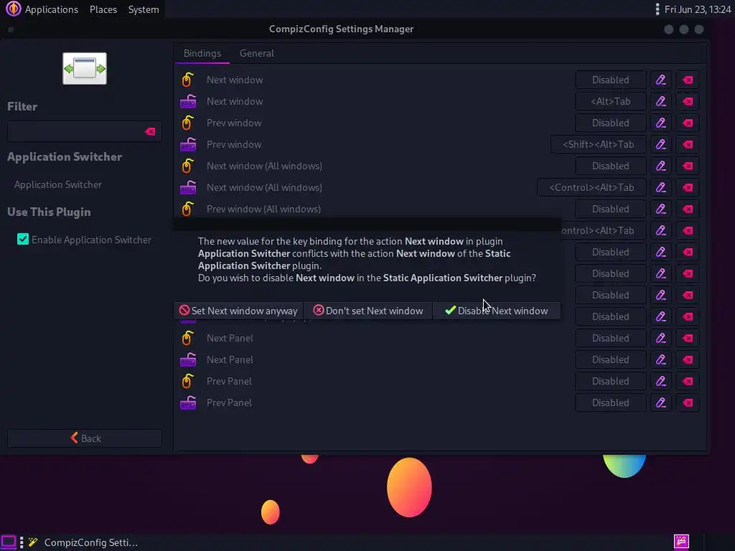Image resolution: width=735 pixels, height=551 pixels.
Task: Reset mouse binding for Prev window (All windows)
Action: pyautogui.click(x=688, y=209)
